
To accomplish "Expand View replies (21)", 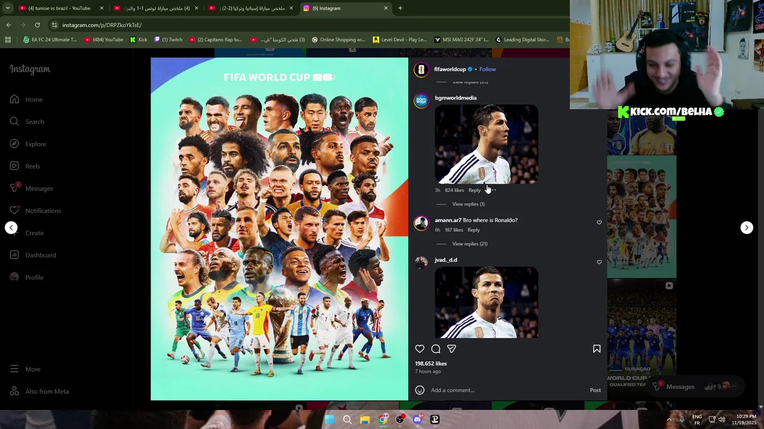I will 470,244.
